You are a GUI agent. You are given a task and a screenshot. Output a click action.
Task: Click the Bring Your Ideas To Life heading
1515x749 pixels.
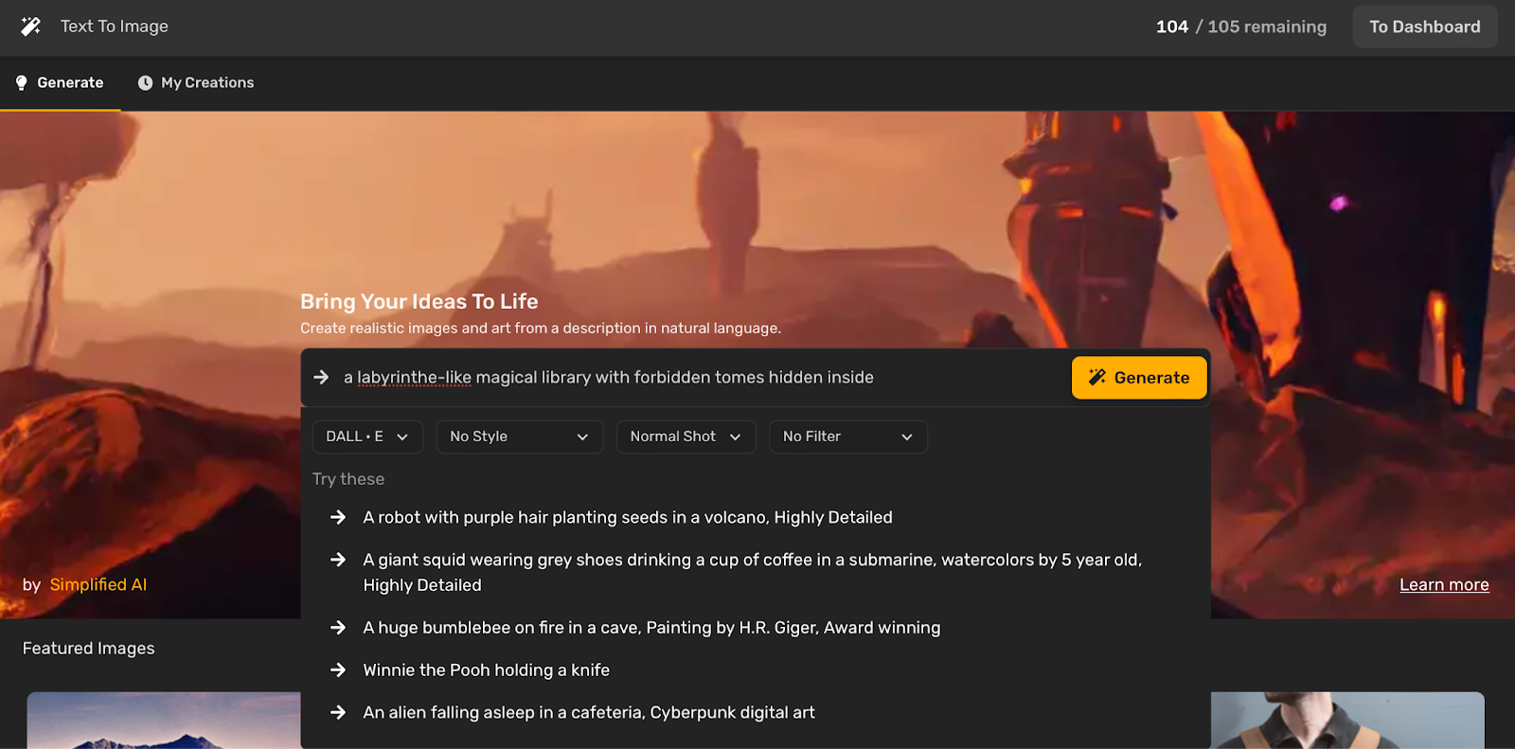click(x=419, y=301)
